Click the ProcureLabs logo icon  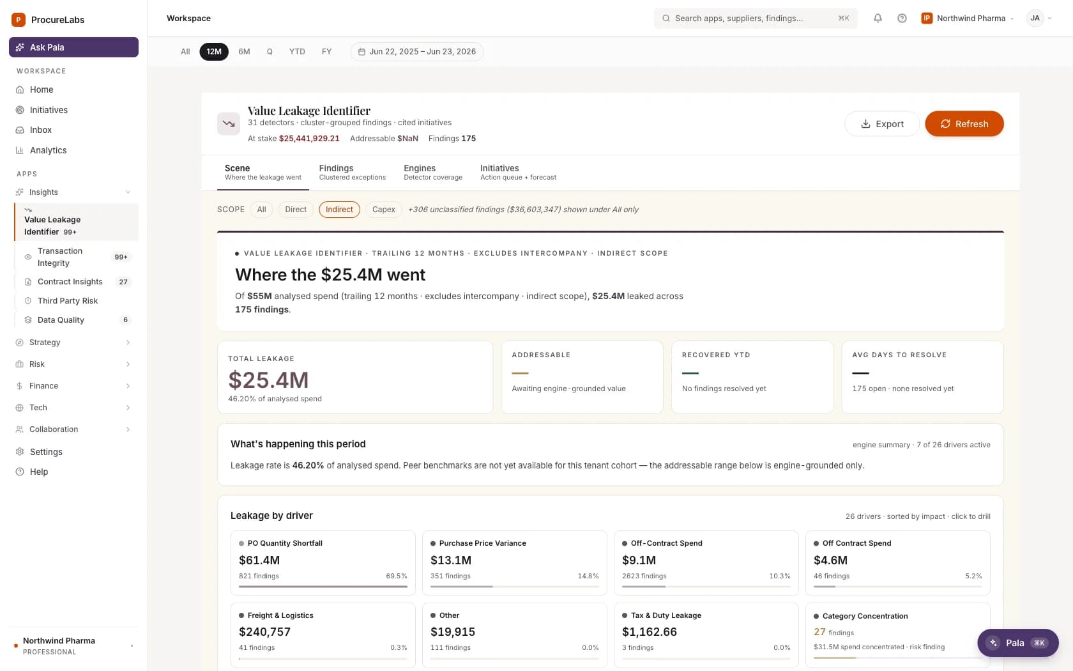(19, 20)
